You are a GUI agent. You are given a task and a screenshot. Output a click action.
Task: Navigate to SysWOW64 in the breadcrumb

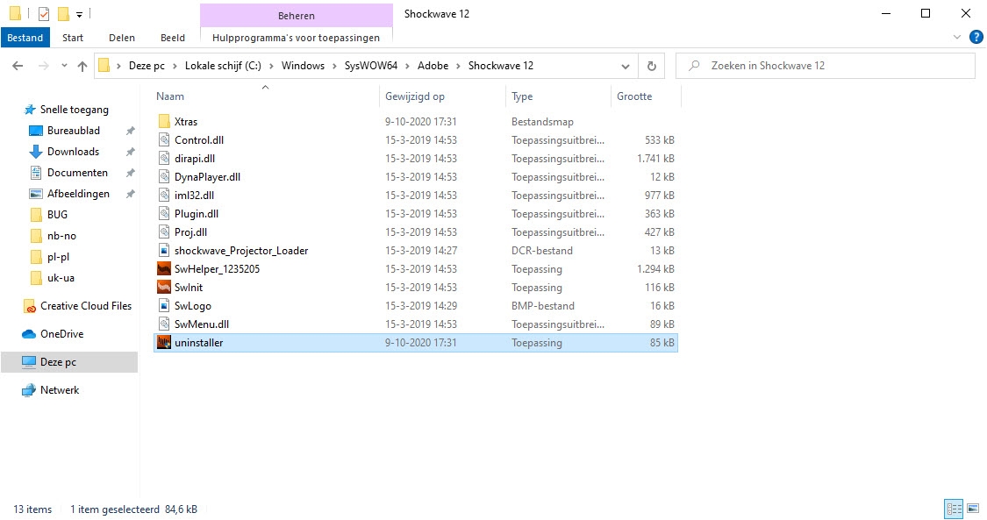[x=371, y=66]
